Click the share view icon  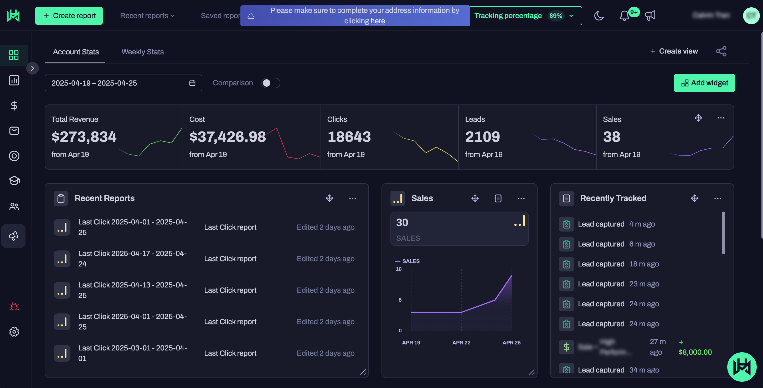721,51
